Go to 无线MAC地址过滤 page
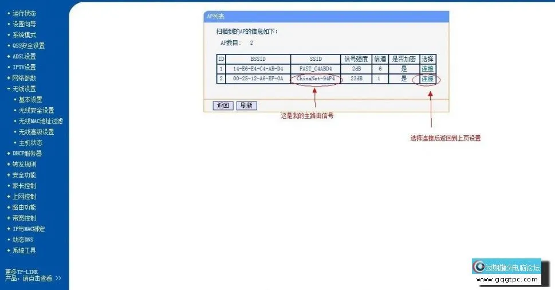This screenshot has width=555, height=290. [40, 122]
